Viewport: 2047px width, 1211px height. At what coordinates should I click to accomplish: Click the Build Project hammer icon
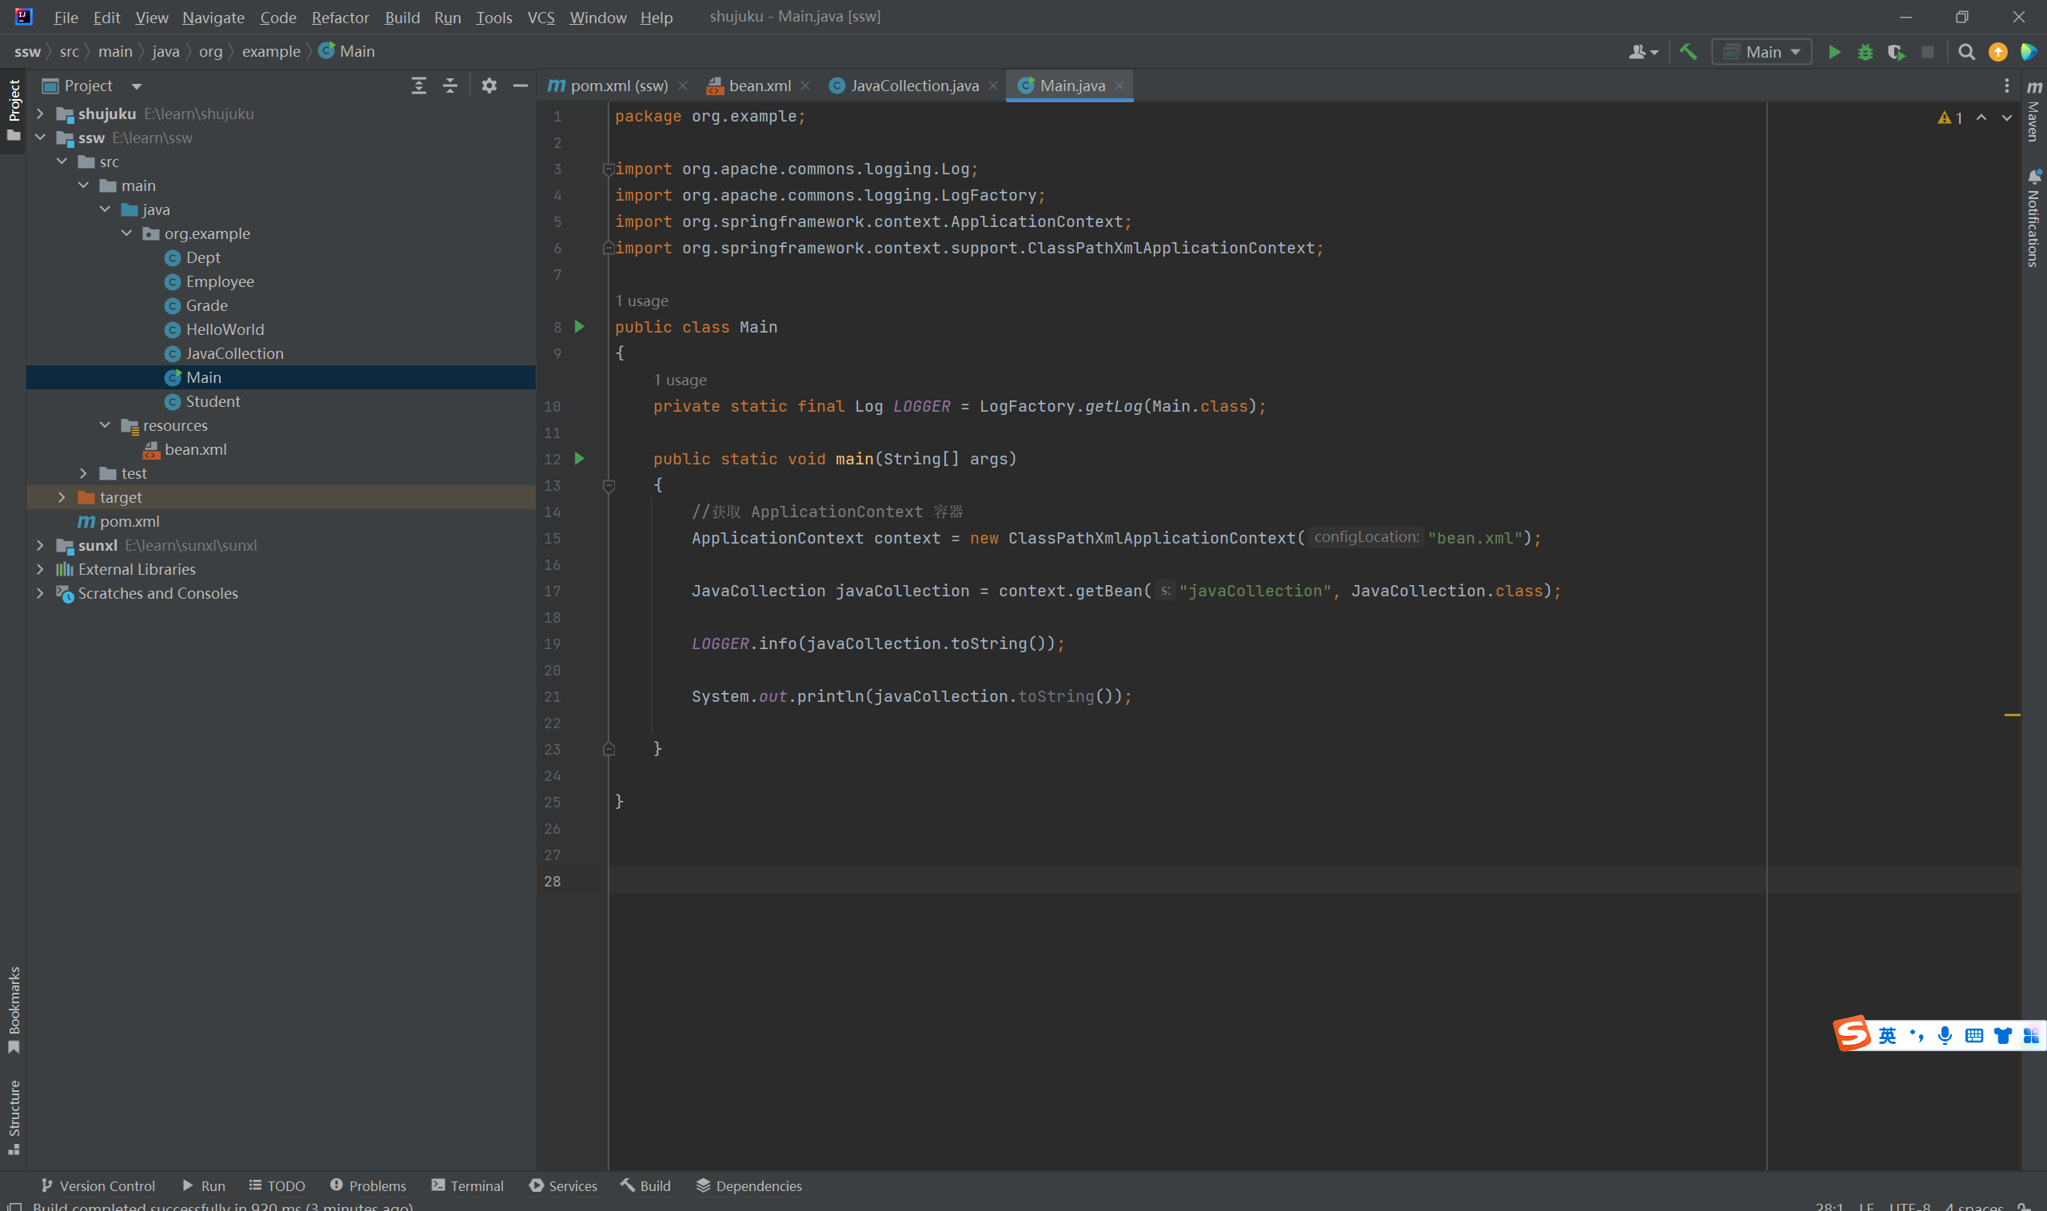pos(1688,52)
